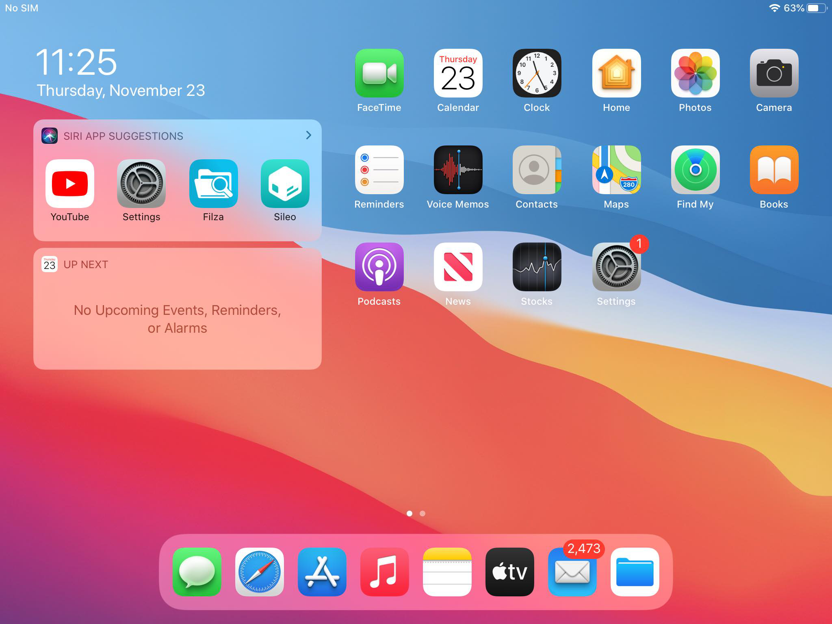
Task: Launch Sileo from Siri App Suggestions
Action: pyautogui.click(x=285, y=184)
